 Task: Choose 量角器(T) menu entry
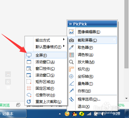pyautogui.click(x=92, y=84)
